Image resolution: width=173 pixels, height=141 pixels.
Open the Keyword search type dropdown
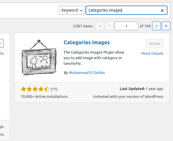click(72, 10)
